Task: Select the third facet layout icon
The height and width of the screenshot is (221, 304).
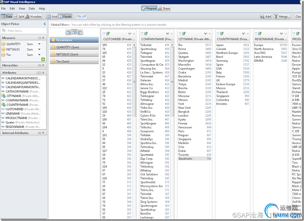Action: coord(80,32)
